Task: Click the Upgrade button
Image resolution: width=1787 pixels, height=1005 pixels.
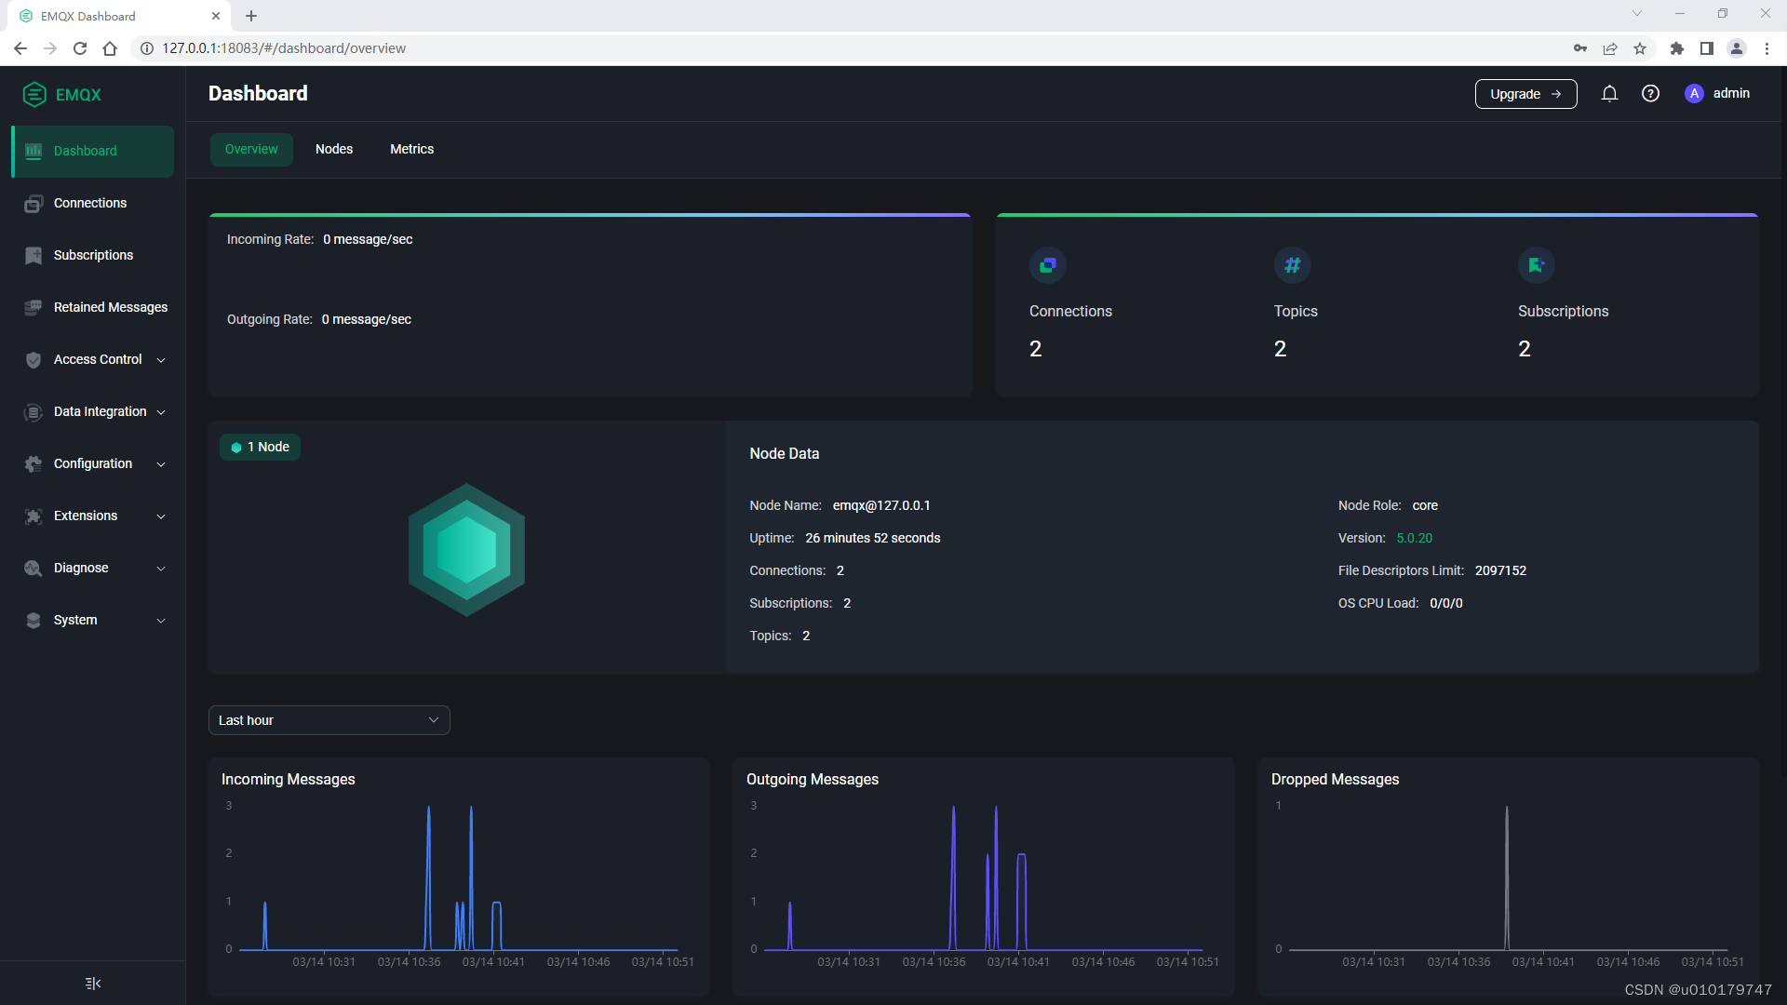Action: click(1525, 94)
